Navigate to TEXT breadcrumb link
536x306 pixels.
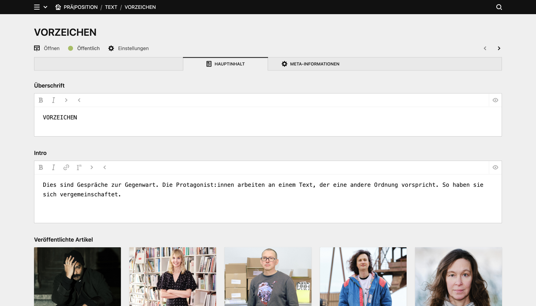pyautogui.click(x=111, y=7)
